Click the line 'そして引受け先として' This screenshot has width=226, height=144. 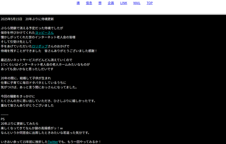pos(16,42)
